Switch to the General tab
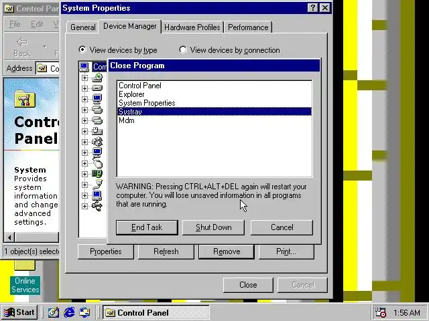Screen dimensions: 429x321 82,27
